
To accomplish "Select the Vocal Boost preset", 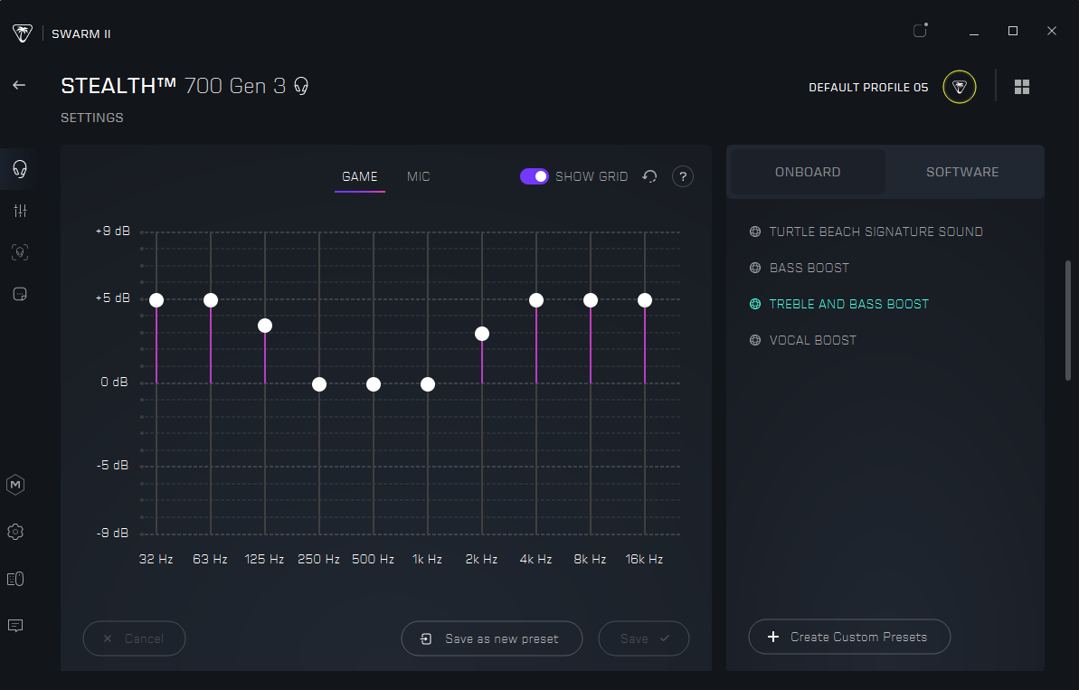I will (812, 340).
